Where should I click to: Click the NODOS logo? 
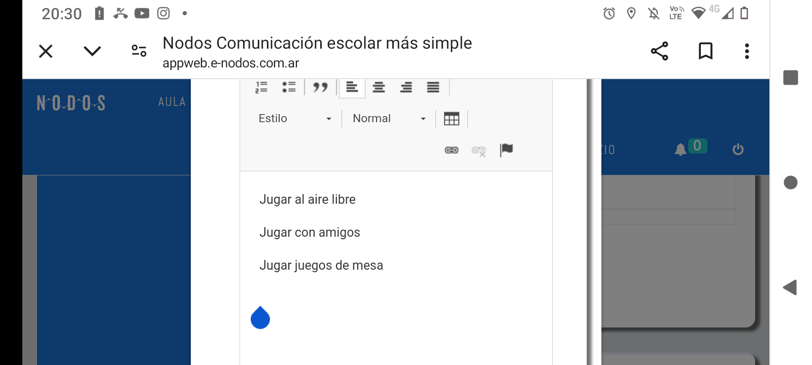click(71, 103)
